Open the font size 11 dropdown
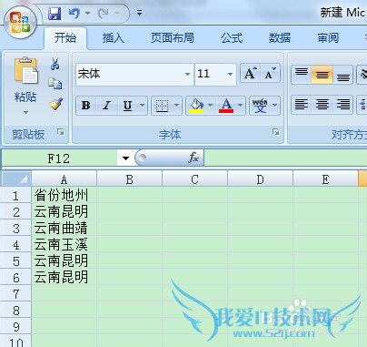Viewport: 367px width, 347px height. click(230, 74)
